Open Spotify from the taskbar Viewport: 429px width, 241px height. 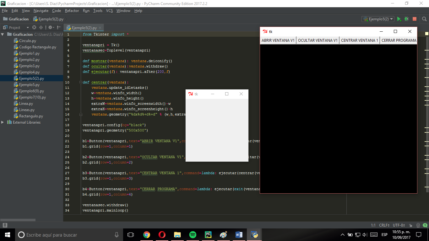(x=193, y=234)
